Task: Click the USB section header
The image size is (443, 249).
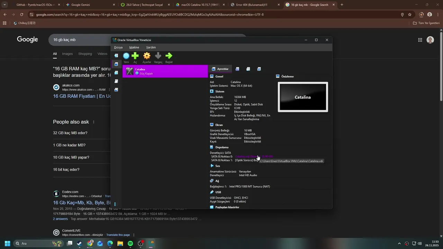Action: (218, 192)
